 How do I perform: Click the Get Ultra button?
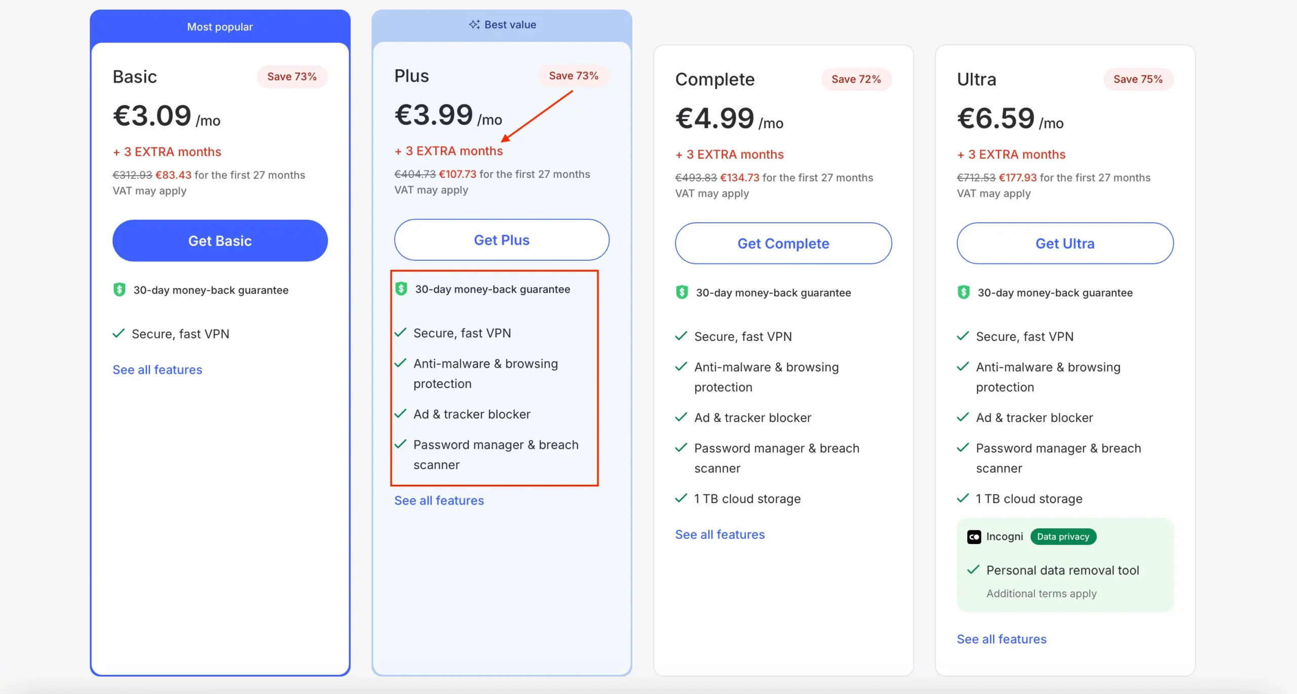[x=1064, y=244]
